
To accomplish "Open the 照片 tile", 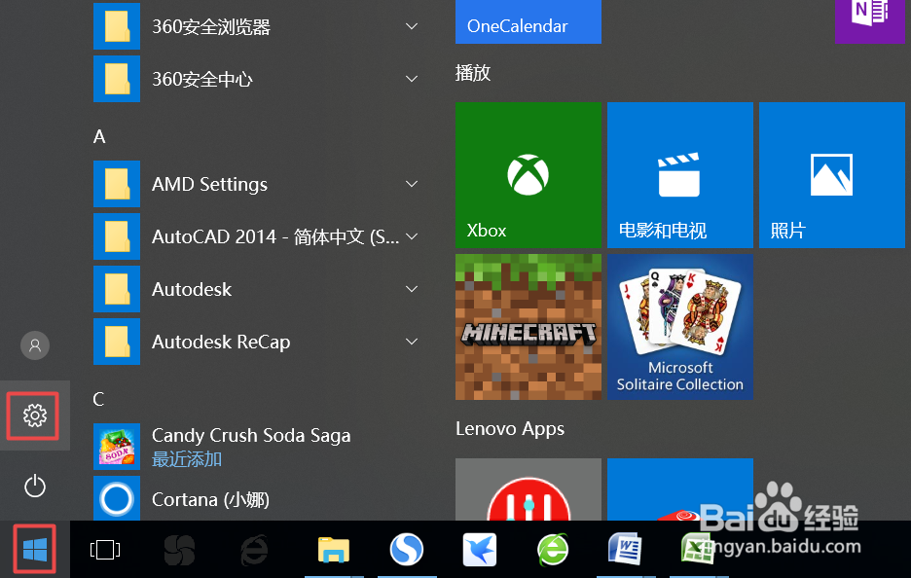I will point(832,175).
